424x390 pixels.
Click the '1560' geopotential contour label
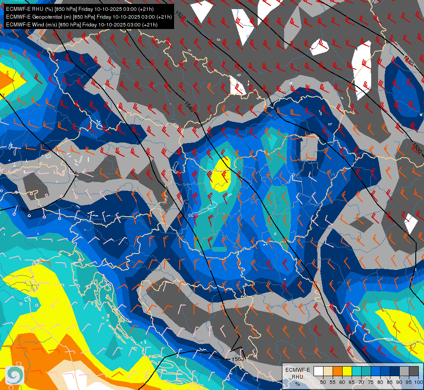coord(238,359)
